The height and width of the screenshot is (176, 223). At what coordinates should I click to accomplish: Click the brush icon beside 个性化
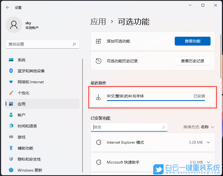point(11,93)
